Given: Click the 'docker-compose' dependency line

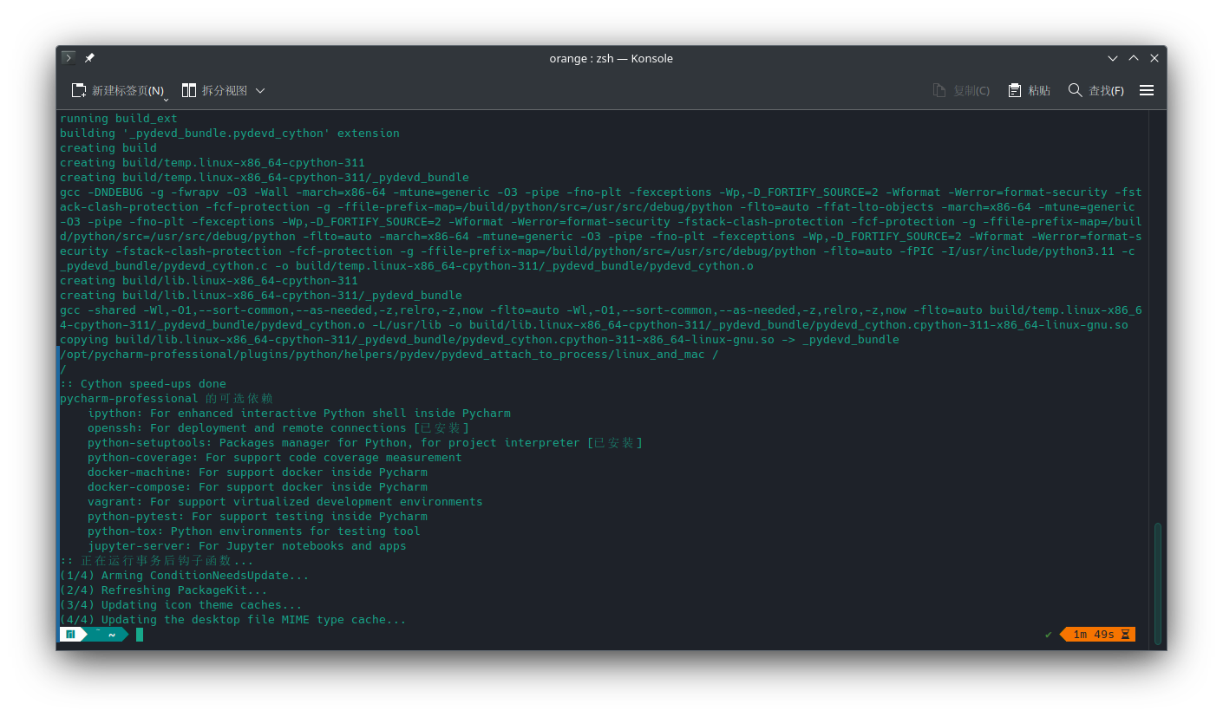Looking at the screenshot, I should (x=258, y=487).
